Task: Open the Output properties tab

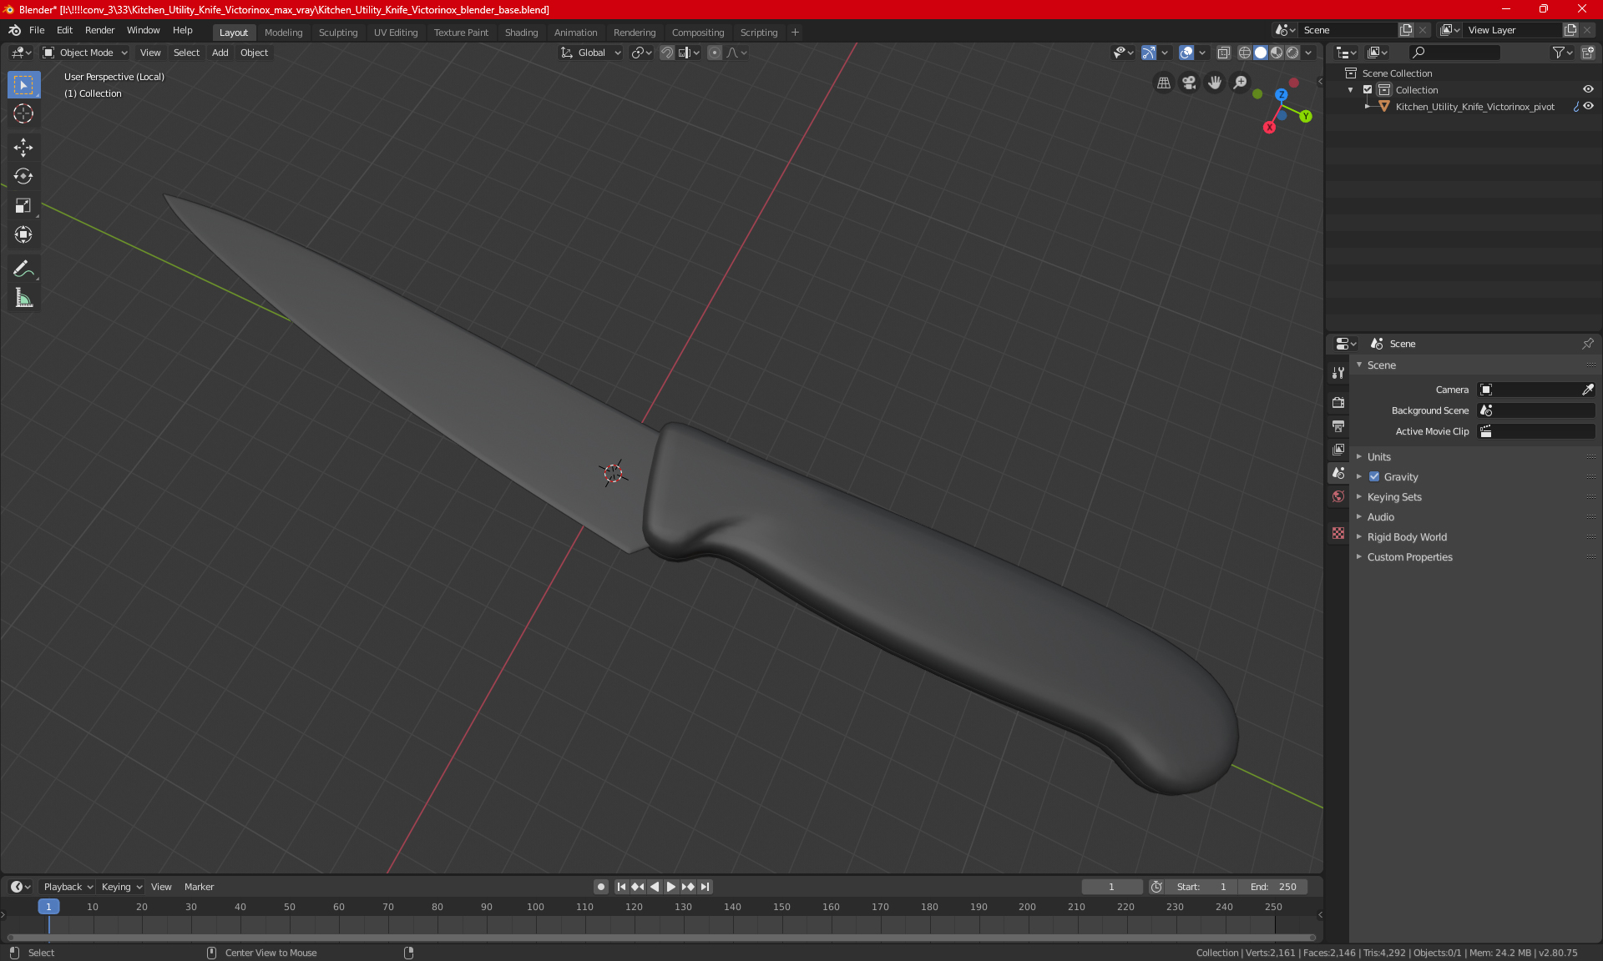Action: (x=1338, y=425)
